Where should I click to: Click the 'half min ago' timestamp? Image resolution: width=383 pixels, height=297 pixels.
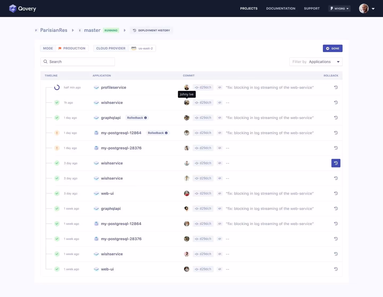point(72,87)
